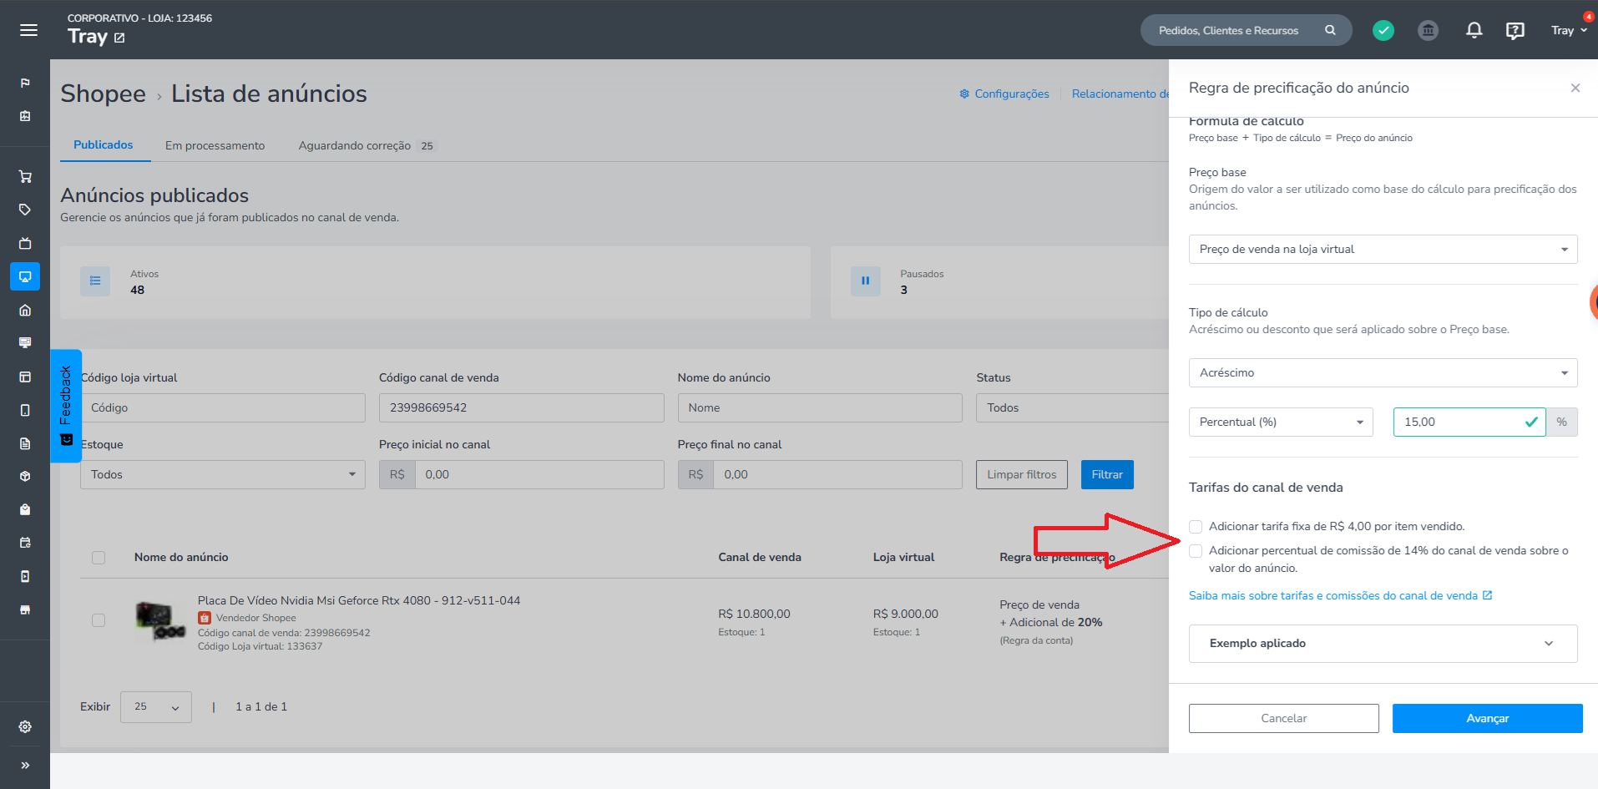Open notifications bell
Viewport: 1598px width, 789px height.
tap(1474, 30)
